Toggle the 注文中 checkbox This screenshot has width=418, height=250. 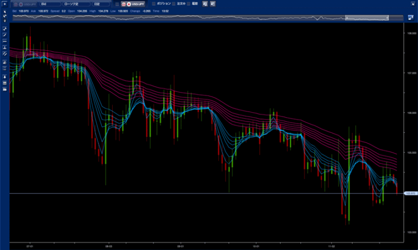point(174,4)
